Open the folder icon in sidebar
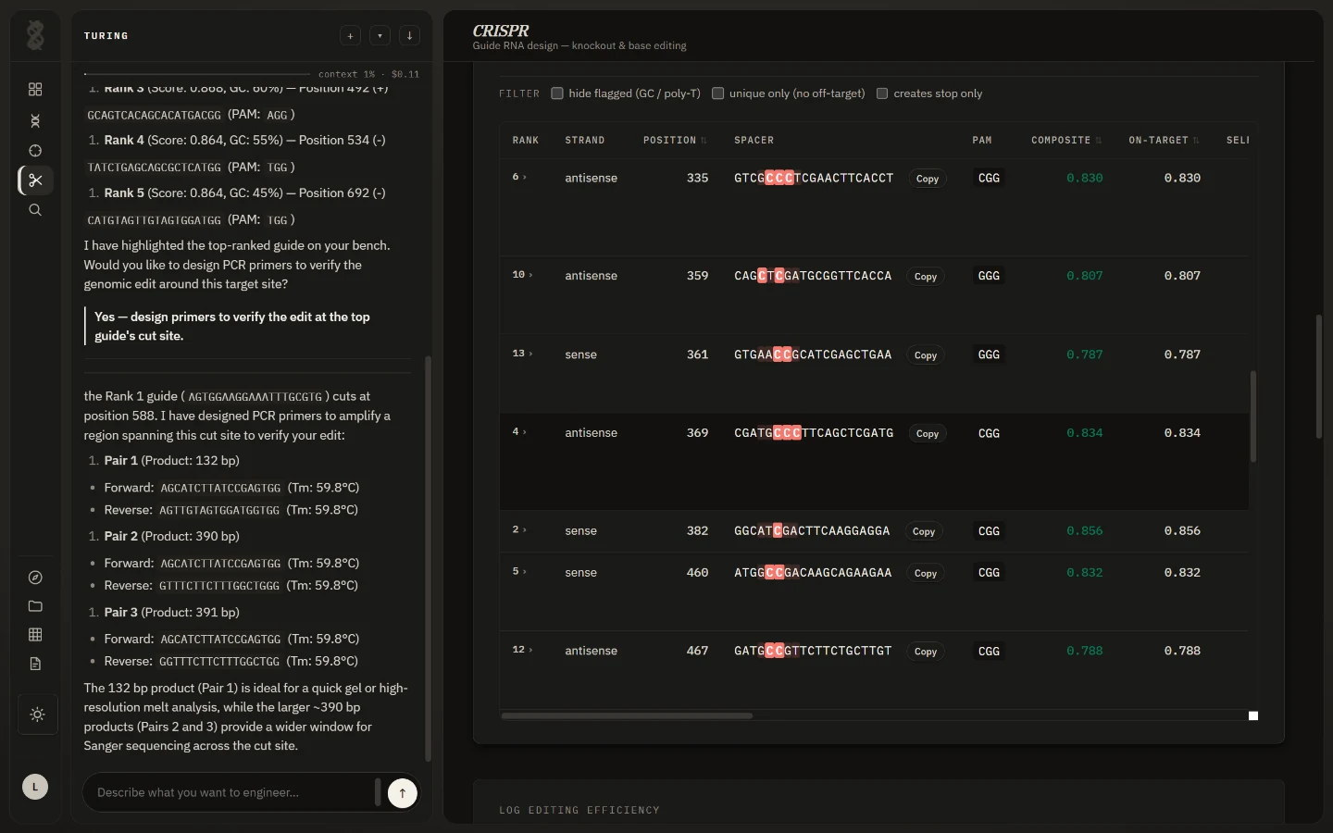 35,606
